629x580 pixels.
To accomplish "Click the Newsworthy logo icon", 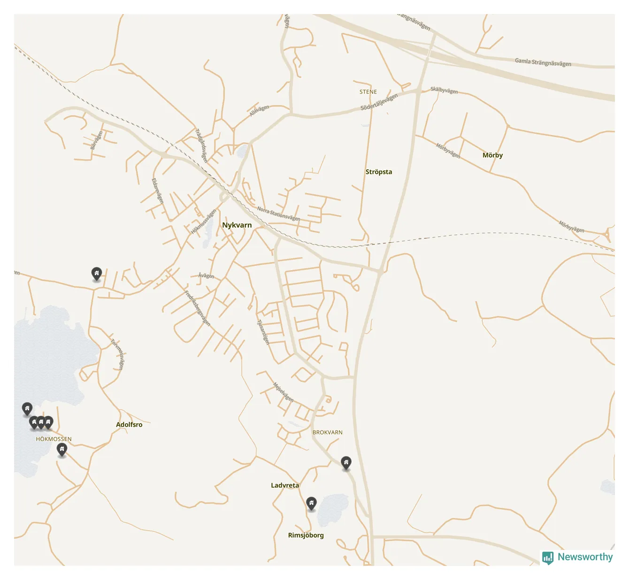I will click(547, 557).
